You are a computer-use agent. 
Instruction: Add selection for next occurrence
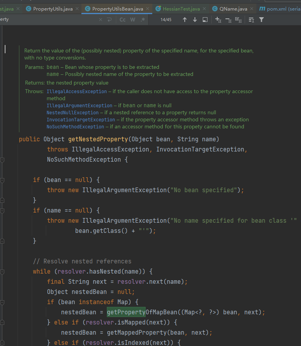click(x=218, y=20)
